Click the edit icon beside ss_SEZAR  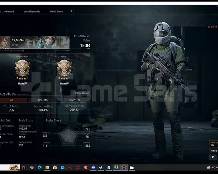pos(26,40)
